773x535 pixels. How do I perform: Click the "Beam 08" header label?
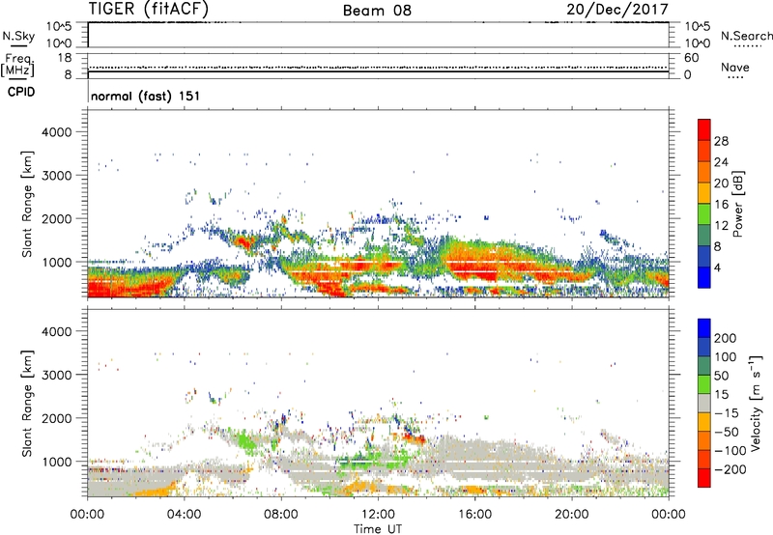pyautogui.click(x=377, y=11)
